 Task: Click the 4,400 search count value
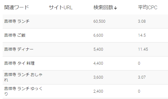point(98,63)
